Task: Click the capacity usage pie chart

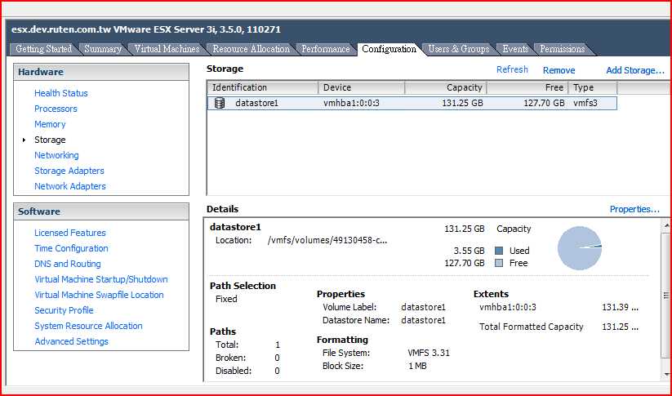Action: 580,248
